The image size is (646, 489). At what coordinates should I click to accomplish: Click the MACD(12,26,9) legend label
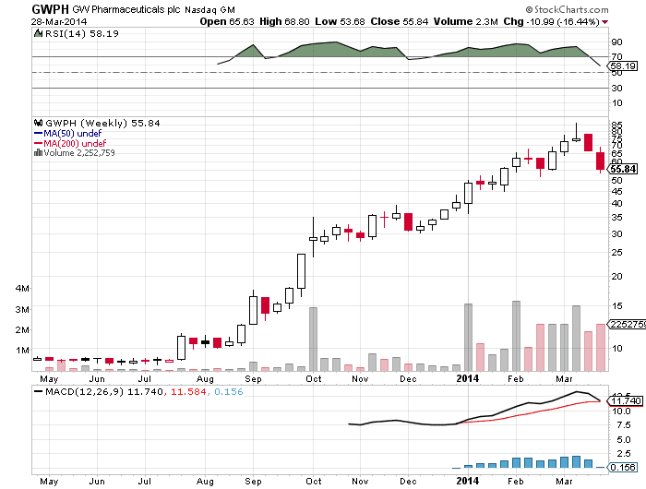pos(85,391)
